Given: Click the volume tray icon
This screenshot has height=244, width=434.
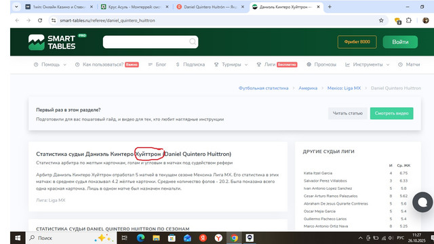Looking at the screenshot, I should click(391, 238).
